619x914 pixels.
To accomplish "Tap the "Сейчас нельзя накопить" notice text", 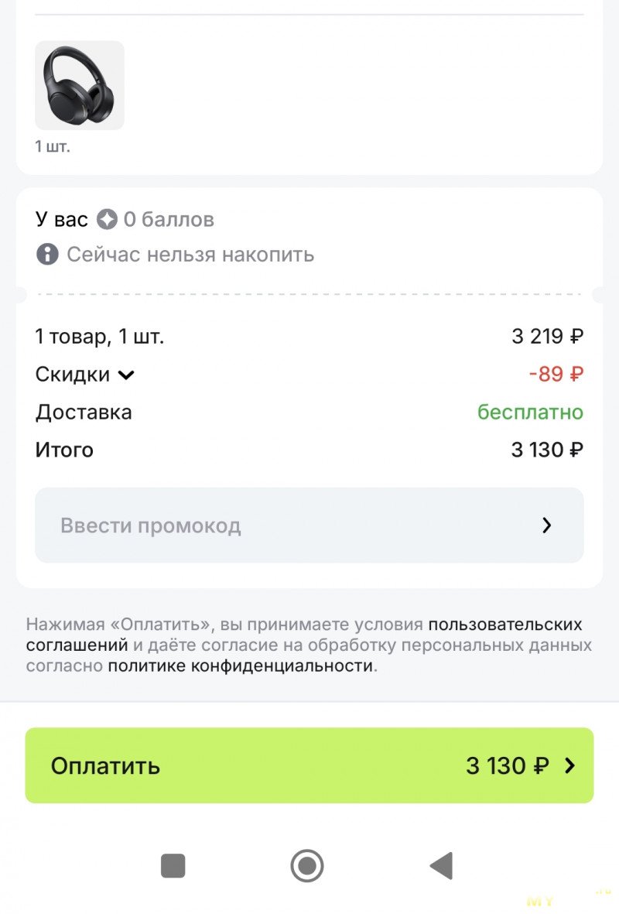I will tap(190, 254).
